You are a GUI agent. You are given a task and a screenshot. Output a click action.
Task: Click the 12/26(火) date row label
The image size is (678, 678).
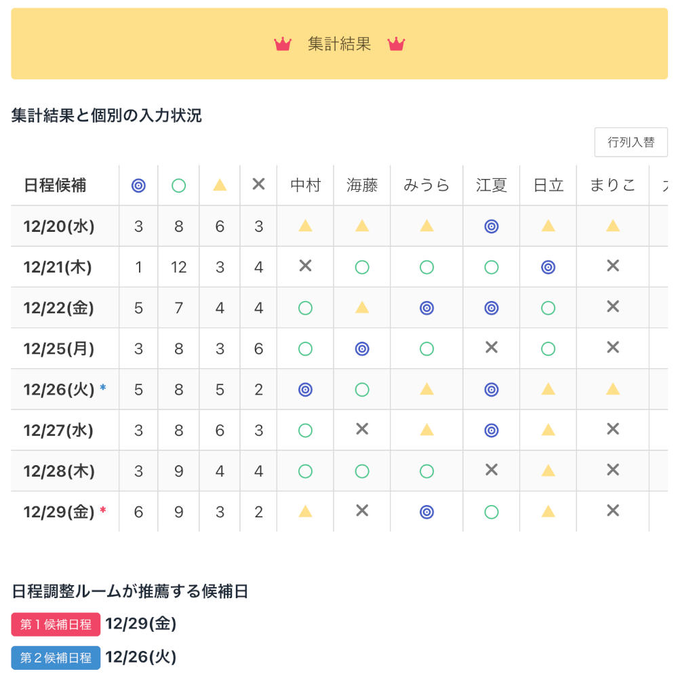[x=58, y=389]
